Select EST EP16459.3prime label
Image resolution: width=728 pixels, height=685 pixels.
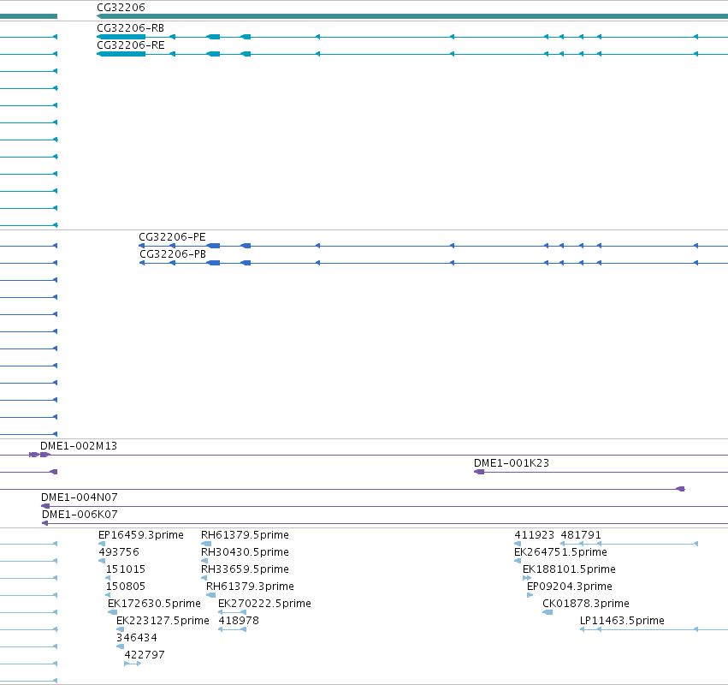140,535
